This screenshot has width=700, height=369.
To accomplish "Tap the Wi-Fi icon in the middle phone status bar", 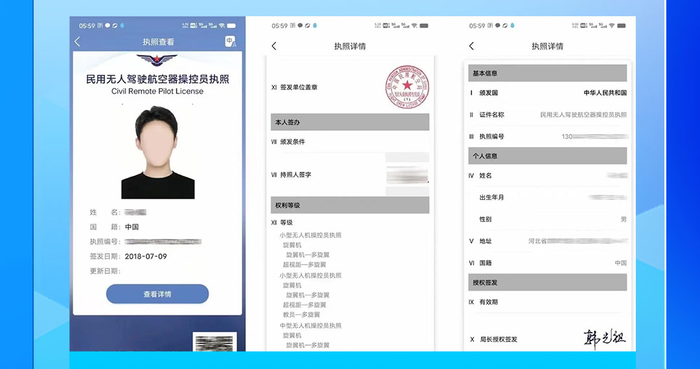I will pyautogui.click(x=414, y=26).
